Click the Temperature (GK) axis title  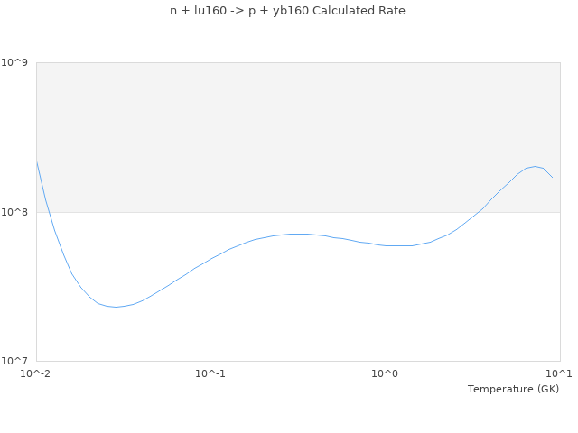(513, 389)
